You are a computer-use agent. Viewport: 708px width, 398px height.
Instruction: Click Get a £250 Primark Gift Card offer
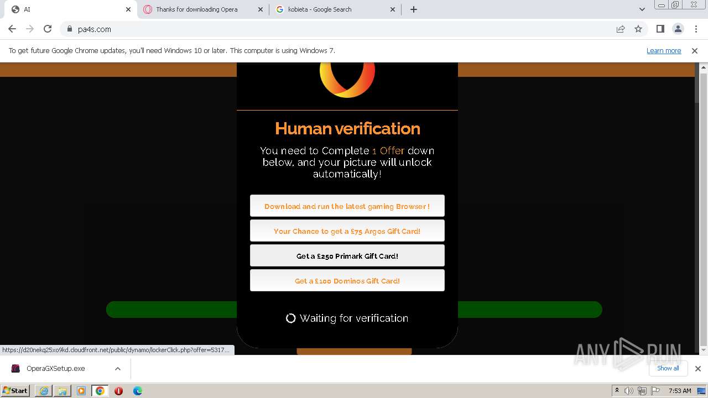coord(347,255)
